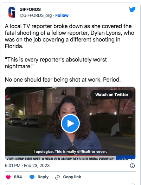
Task: Click the Twitter bird logo
Action: [x=132, y=10]
